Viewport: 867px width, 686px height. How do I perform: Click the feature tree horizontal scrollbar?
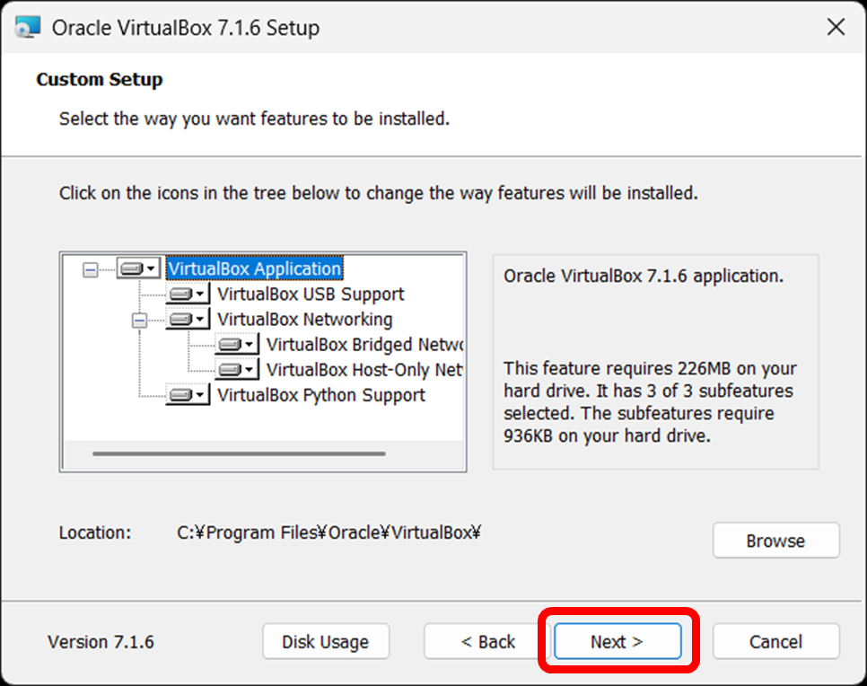point(240,453)
